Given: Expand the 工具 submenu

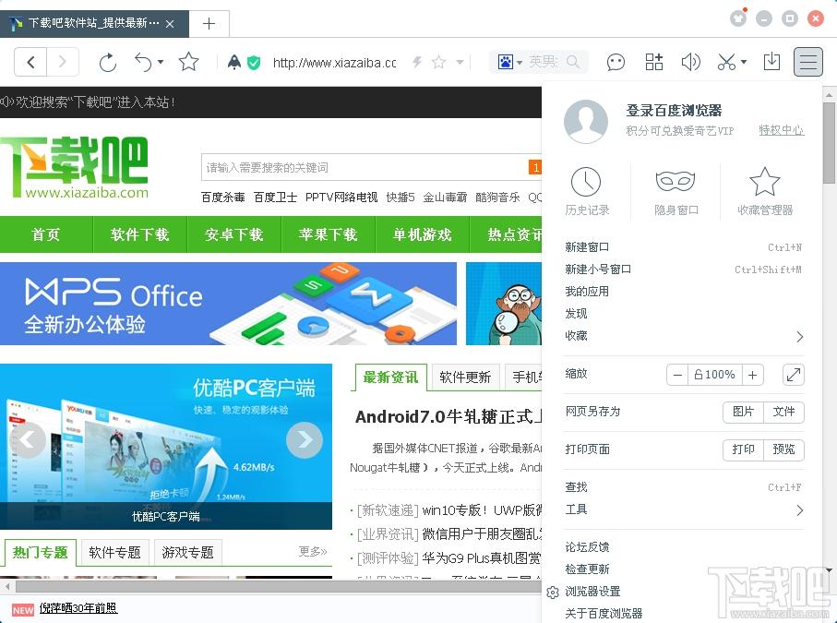Looking at the screenshot, I should click(683, 509).
